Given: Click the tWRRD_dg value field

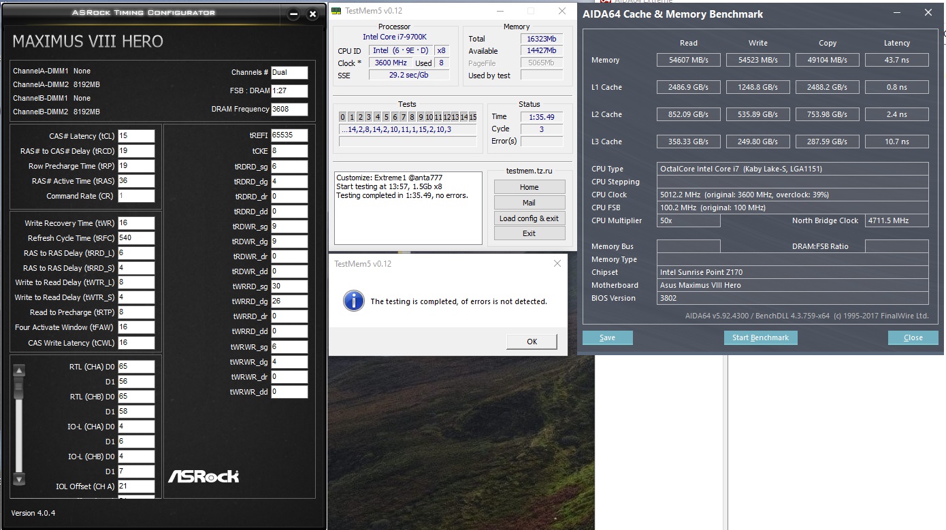Looking at the screenshot, I should coord(289,301).
